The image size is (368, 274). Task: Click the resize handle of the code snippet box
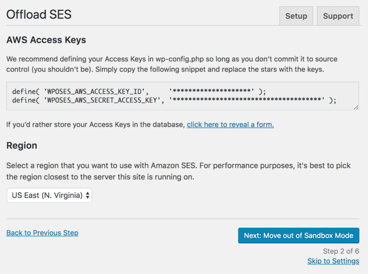tap(356, 107)
